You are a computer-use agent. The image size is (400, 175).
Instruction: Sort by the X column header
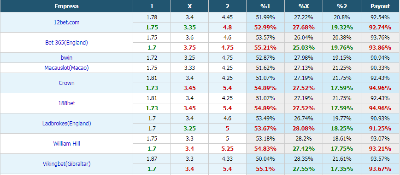[x=189, y=6]
